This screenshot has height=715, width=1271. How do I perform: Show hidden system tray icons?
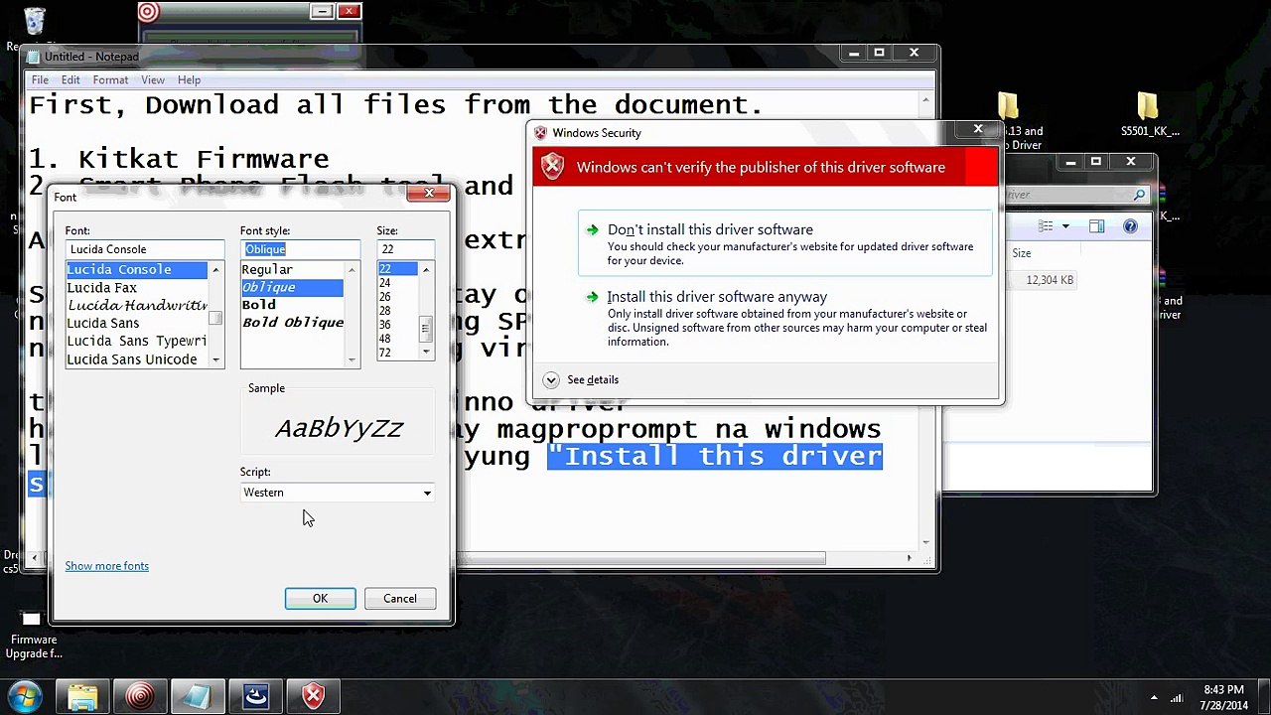[x=1154, y=697]
